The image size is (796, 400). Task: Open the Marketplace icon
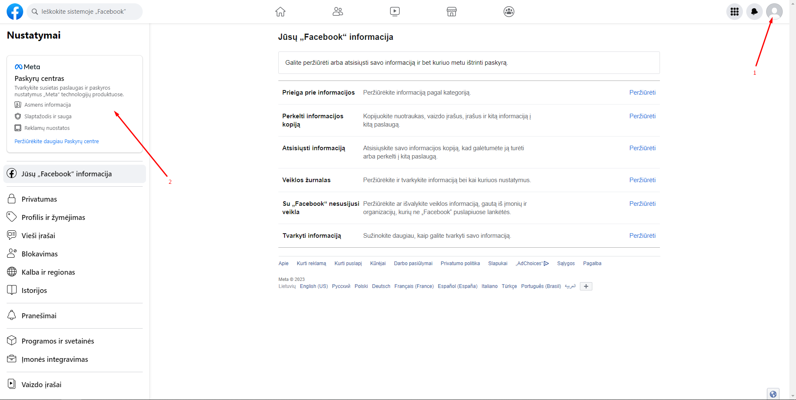pyautogui.click(x=452, y=12)
